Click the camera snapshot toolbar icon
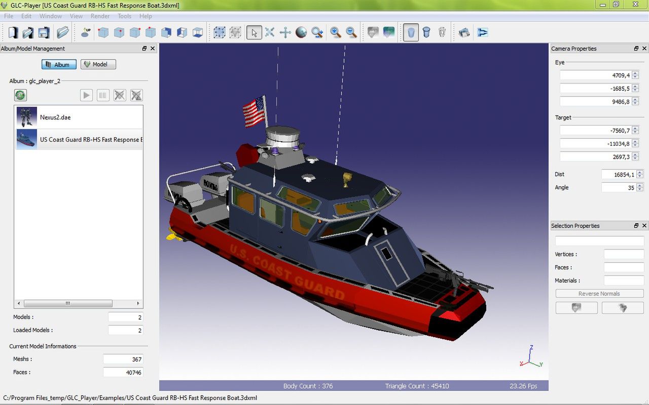The image size is (649, 405). tap(463, 33)
